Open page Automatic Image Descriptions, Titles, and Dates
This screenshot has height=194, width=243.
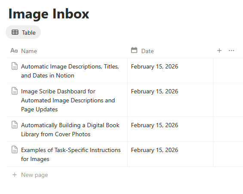tap(70, 71)
